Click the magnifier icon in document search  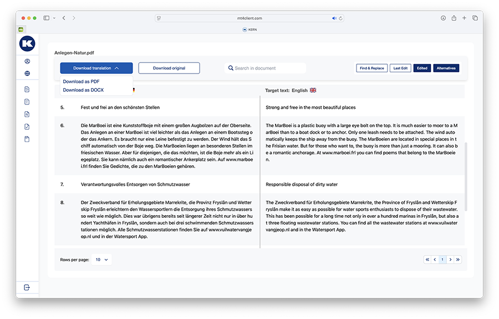(231, 68)
